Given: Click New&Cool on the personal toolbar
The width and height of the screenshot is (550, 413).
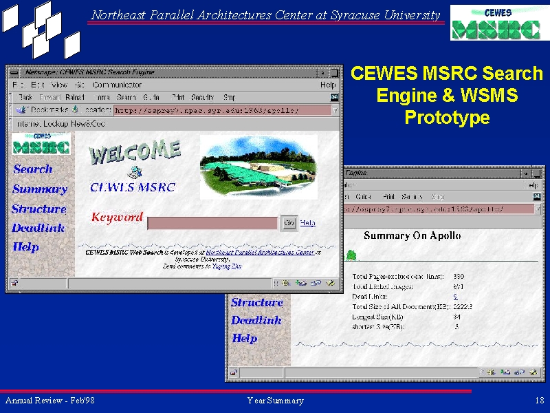Looking at the screenshot, I should (88, 124).
